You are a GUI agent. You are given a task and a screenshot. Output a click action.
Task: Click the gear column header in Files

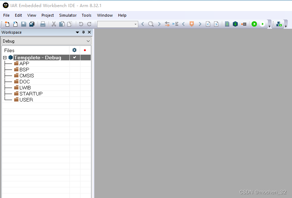(x=74, y=50)
